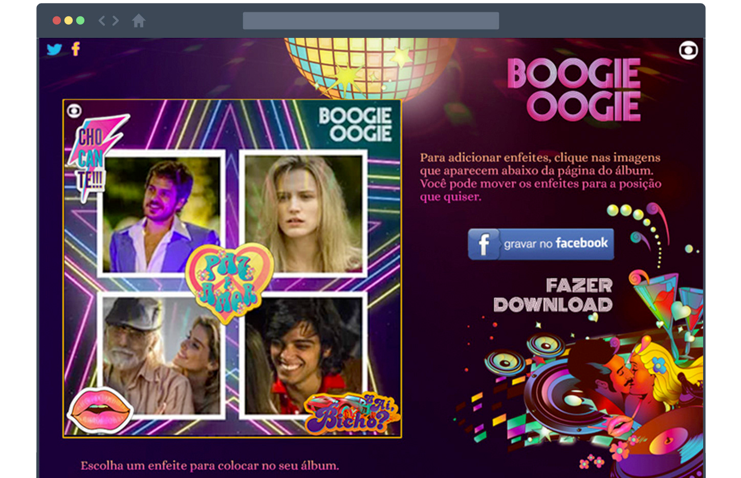
Task: Open the Facebook icon at top left
Action: 76,49
